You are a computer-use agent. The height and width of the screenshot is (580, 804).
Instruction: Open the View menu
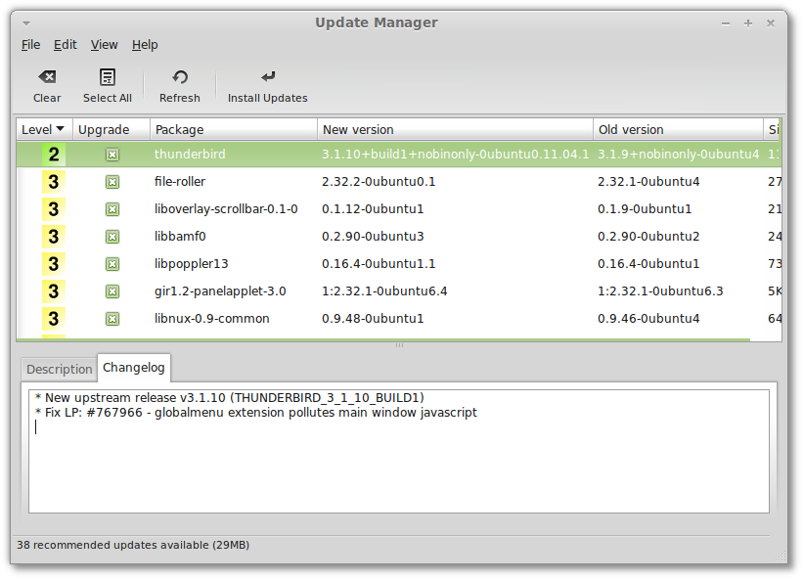(104, 45)
